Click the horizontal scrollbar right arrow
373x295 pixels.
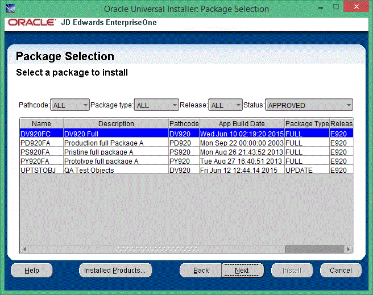pyautogui.click(x=348, y=249)
